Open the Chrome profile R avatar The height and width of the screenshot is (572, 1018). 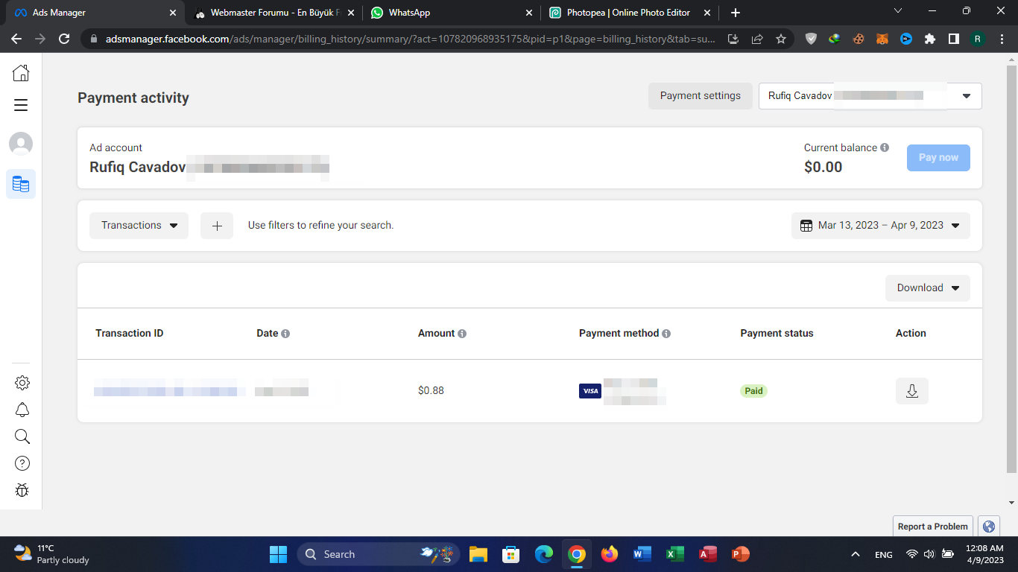977,39
